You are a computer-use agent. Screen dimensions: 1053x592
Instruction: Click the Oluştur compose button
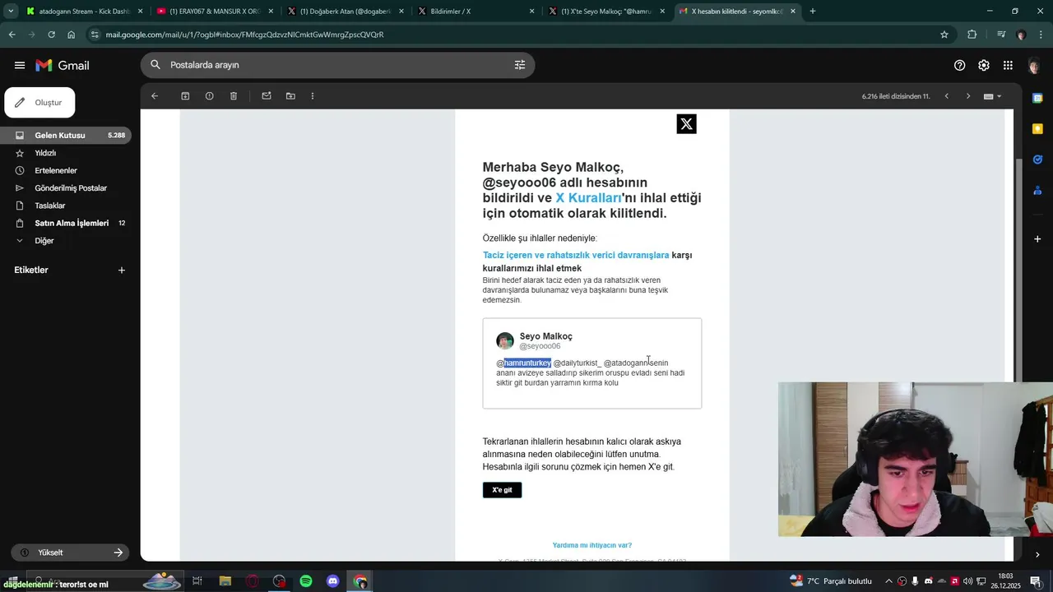(39, 103)
